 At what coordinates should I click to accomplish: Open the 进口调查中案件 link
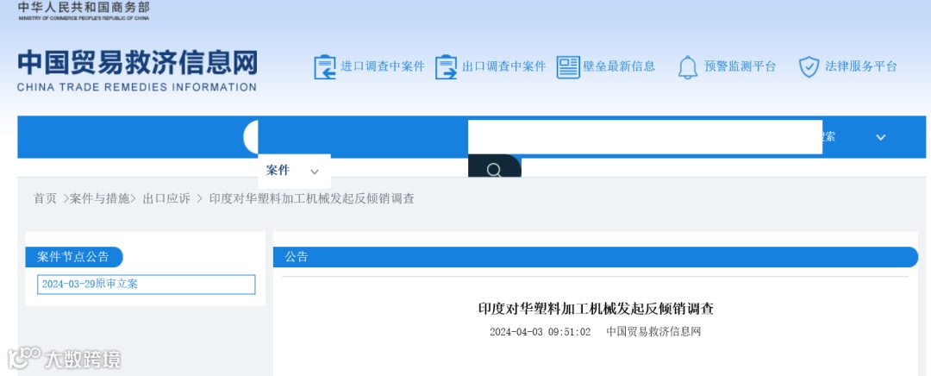click(383, 66)
